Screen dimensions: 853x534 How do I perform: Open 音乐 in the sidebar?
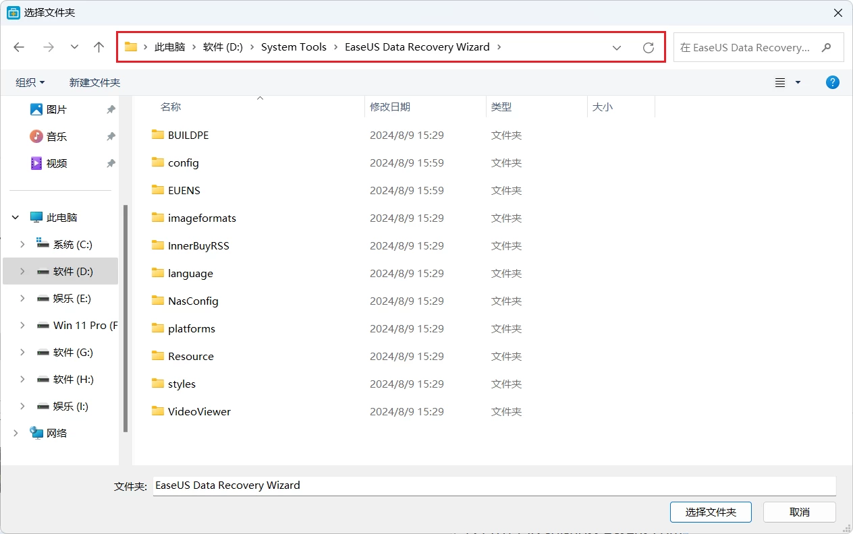point(57,136)
